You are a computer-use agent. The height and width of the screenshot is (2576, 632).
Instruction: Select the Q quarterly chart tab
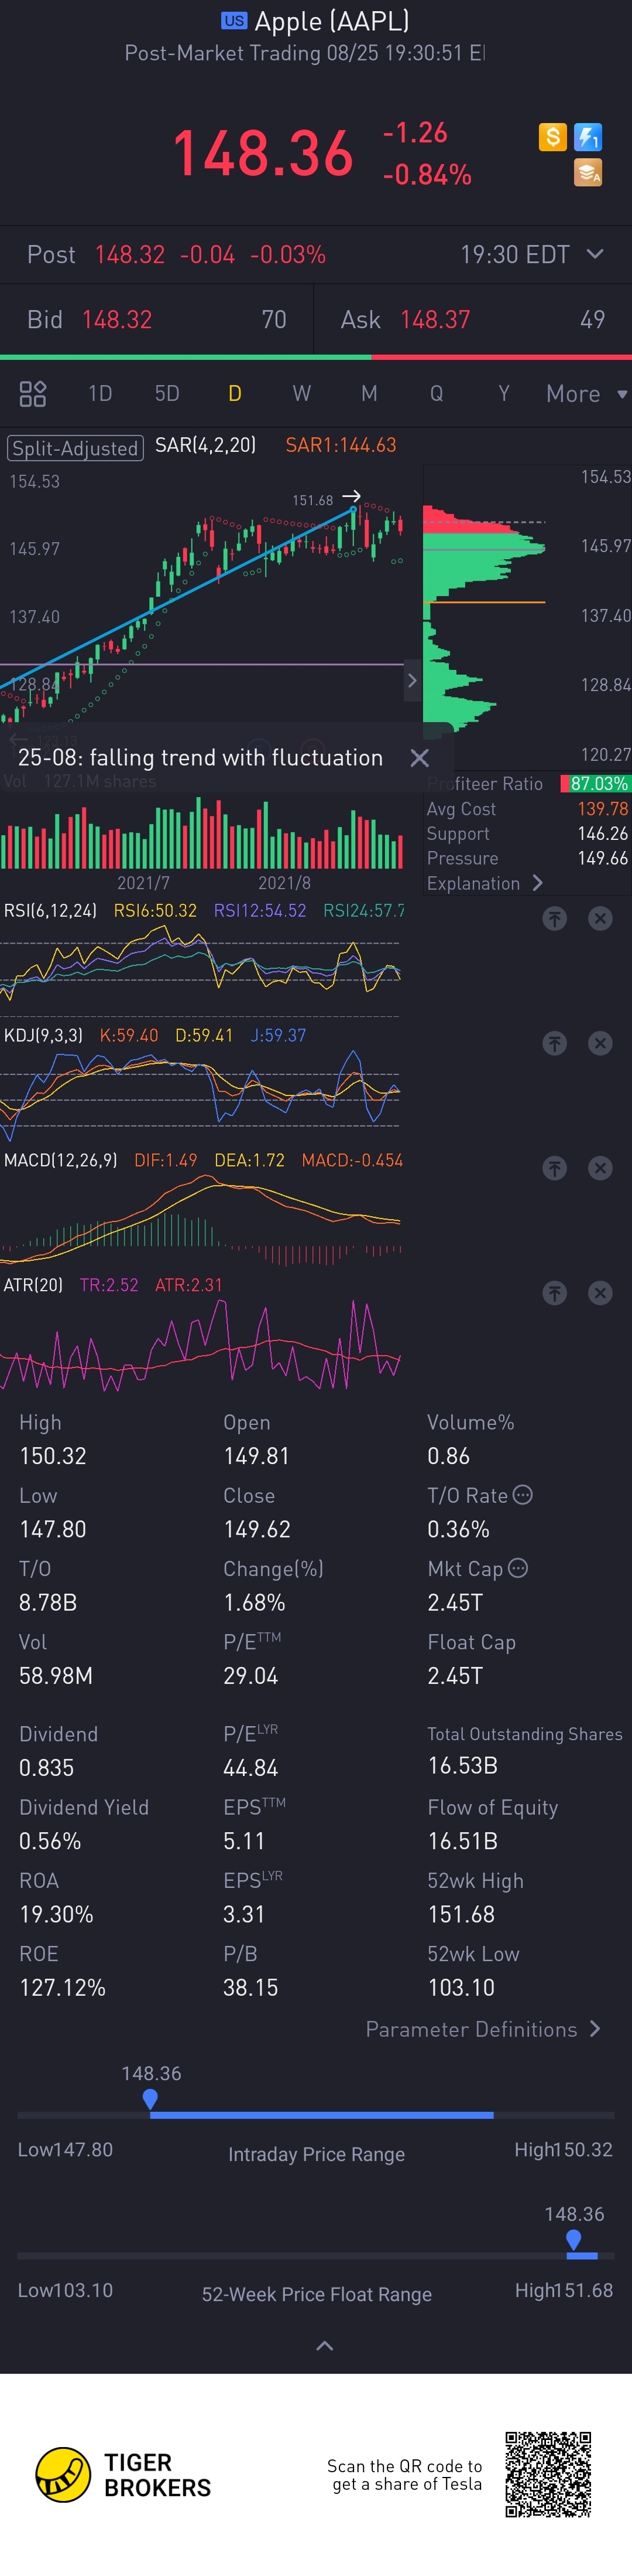[x=437, y=393]
